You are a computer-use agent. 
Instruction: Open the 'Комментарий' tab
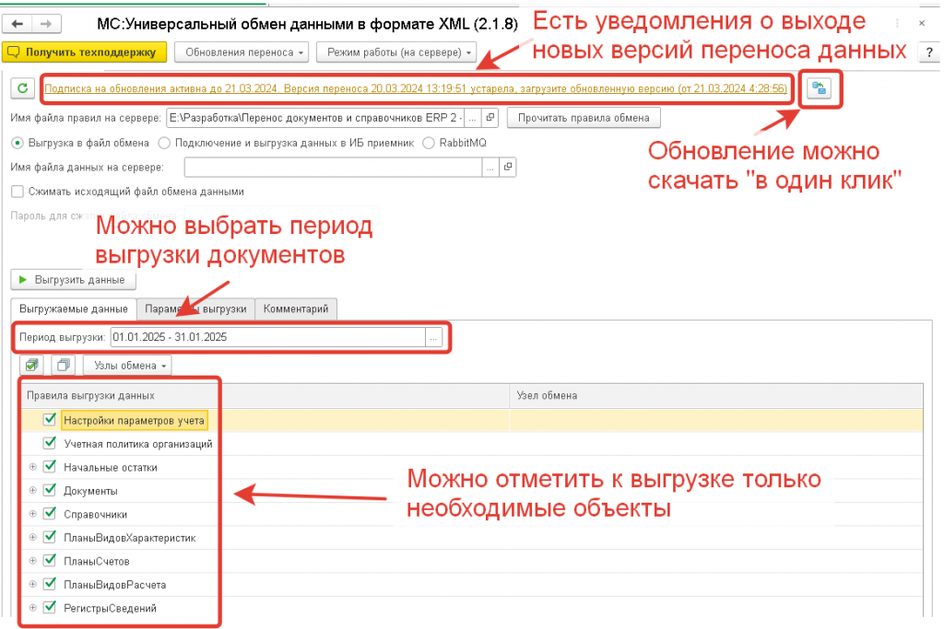click(296, 309)
